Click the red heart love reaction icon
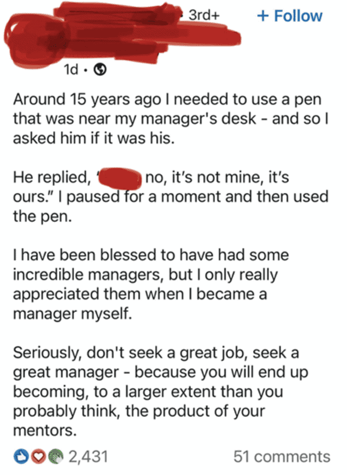 coord(38,456)
